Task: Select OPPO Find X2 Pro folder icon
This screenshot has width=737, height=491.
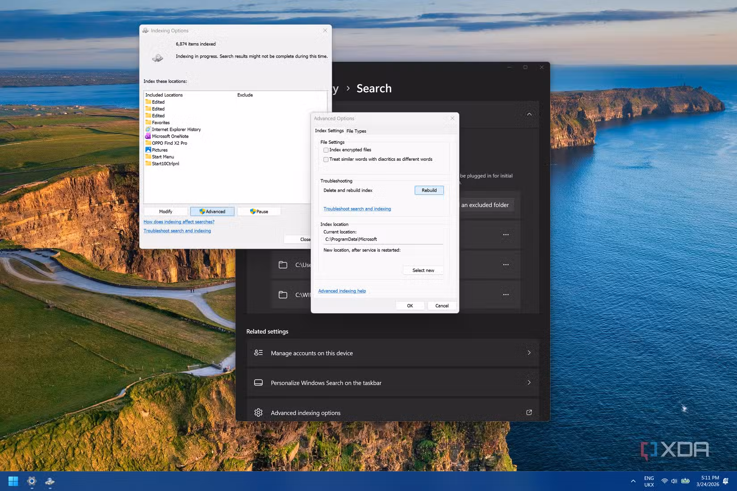Action: point(148,143)
